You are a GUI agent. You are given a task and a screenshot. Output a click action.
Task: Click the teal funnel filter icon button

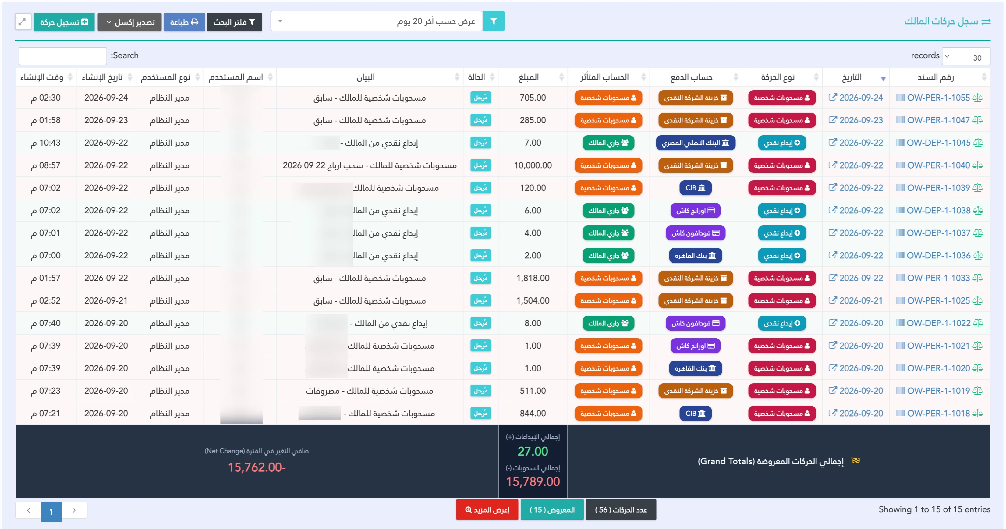[494, 21]
